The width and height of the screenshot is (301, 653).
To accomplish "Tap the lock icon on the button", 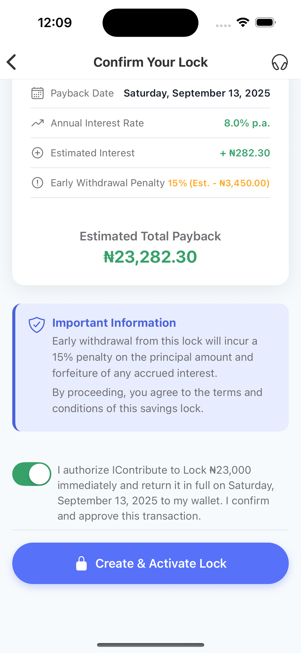I will pyautogui.click(x=81, y=563).
